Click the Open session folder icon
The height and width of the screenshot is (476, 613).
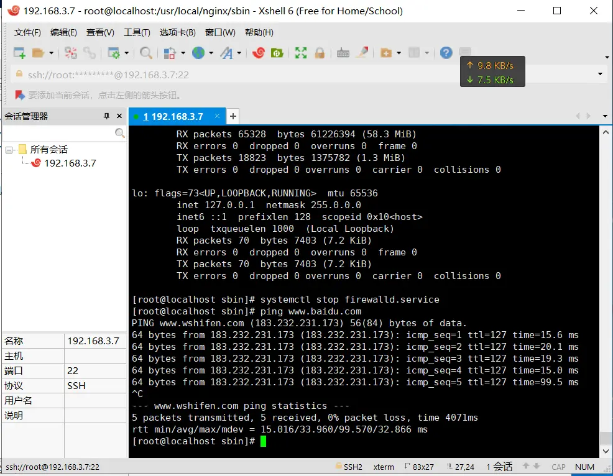pos(39,53)
